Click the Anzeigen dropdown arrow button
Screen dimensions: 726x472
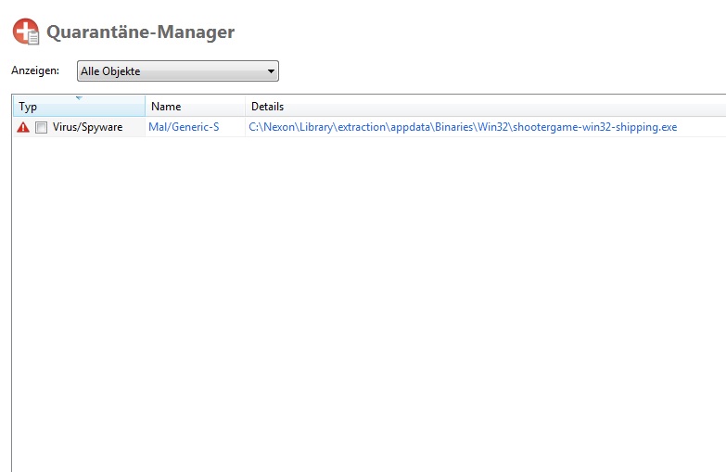pos(271,71)
